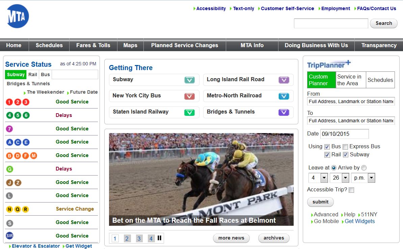The width and height of the screenshot is (403, 249).
Task: Open the Planned Service Changes menu
Action: point(185,45)
